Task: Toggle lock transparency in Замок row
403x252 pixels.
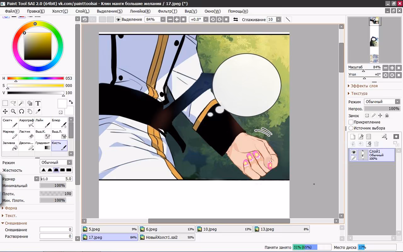Action: tap(367, 116)
